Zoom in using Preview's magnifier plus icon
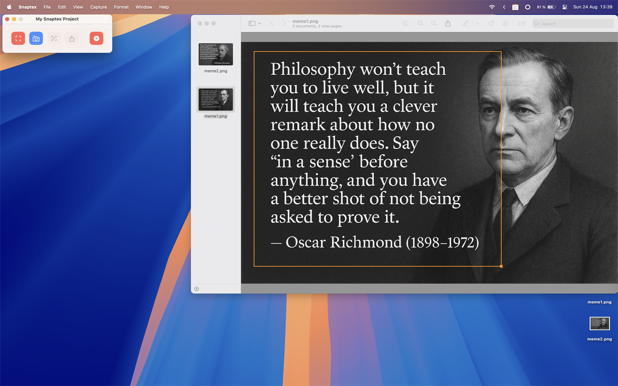Screen dimensions: 618x386 tap(434, 24)
